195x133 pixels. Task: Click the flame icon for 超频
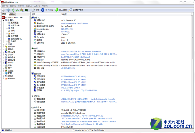point(9,33)
